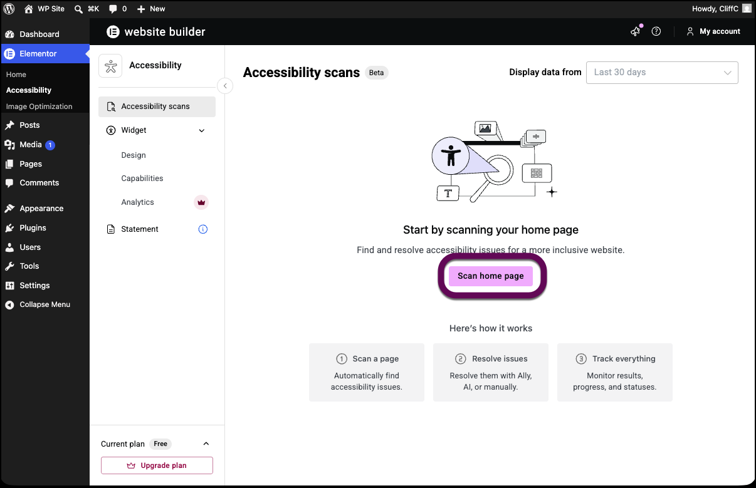Open the Users menu
Image resolution: width=756 pixels, height=488 pixels.
pyautogui.click(x=45, y=247)
